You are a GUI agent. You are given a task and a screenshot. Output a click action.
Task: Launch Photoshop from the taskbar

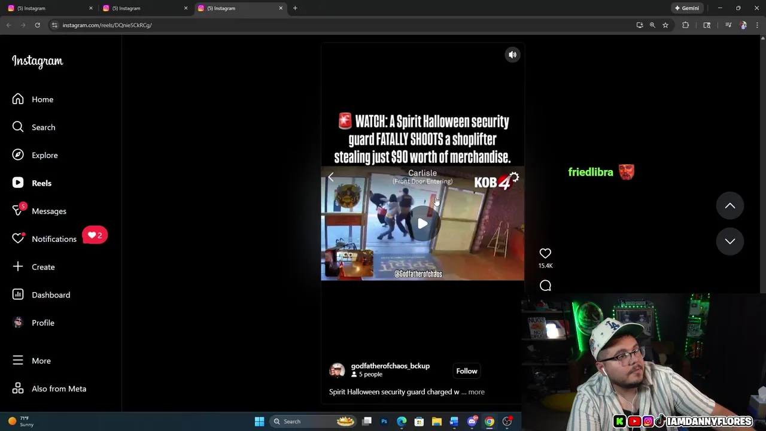coord(384,421)
